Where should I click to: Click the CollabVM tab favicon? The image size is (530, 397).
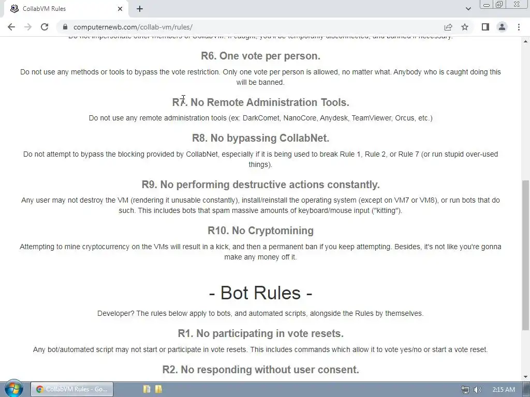[14, 9]
